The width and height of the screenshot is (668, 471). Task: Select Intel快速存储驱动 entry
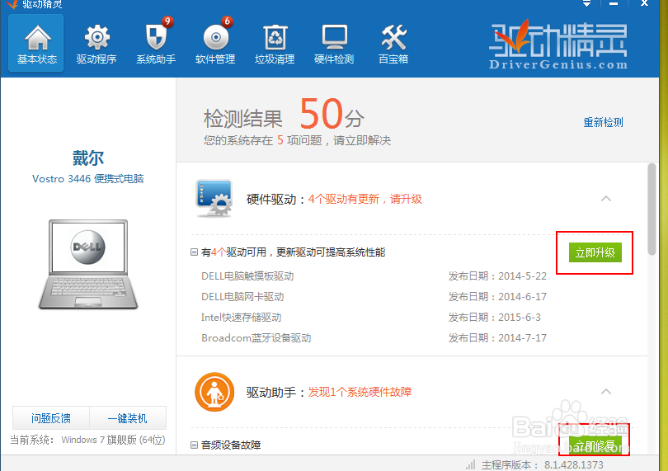(x=241, y=317)
